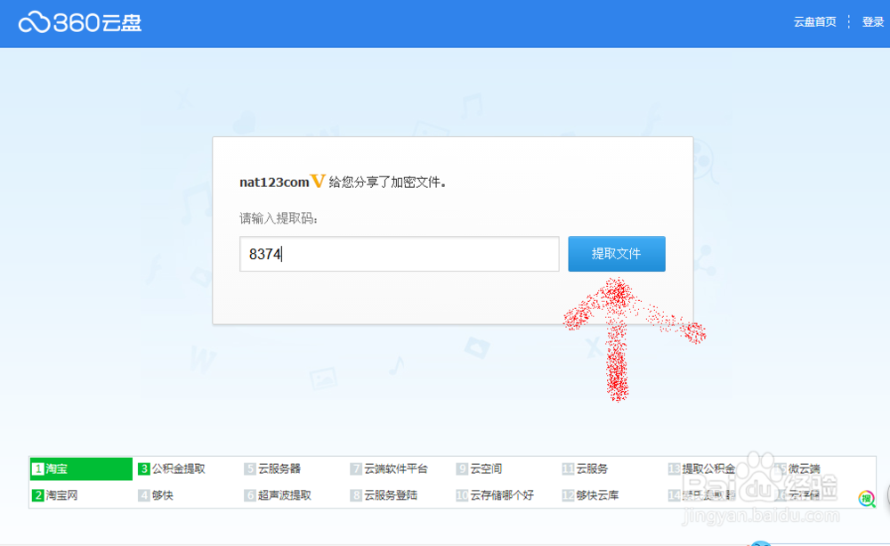
Task: Open the 淘宝网 hot search link
Action: pos(64,495)
